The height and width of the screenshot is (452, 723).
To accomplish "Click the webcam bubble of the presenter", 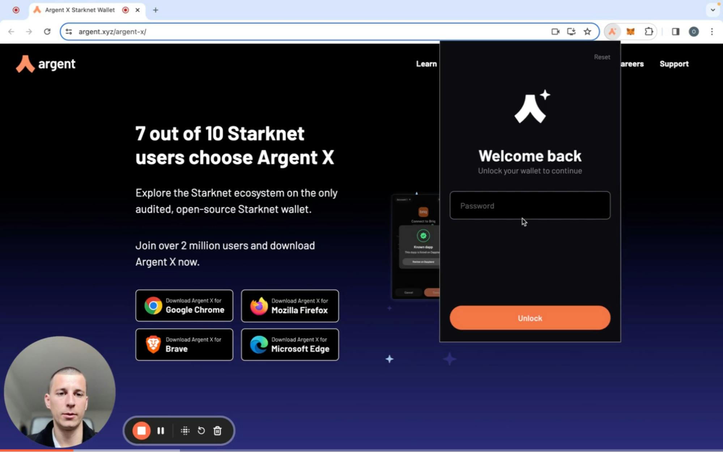I will (60, 392).
